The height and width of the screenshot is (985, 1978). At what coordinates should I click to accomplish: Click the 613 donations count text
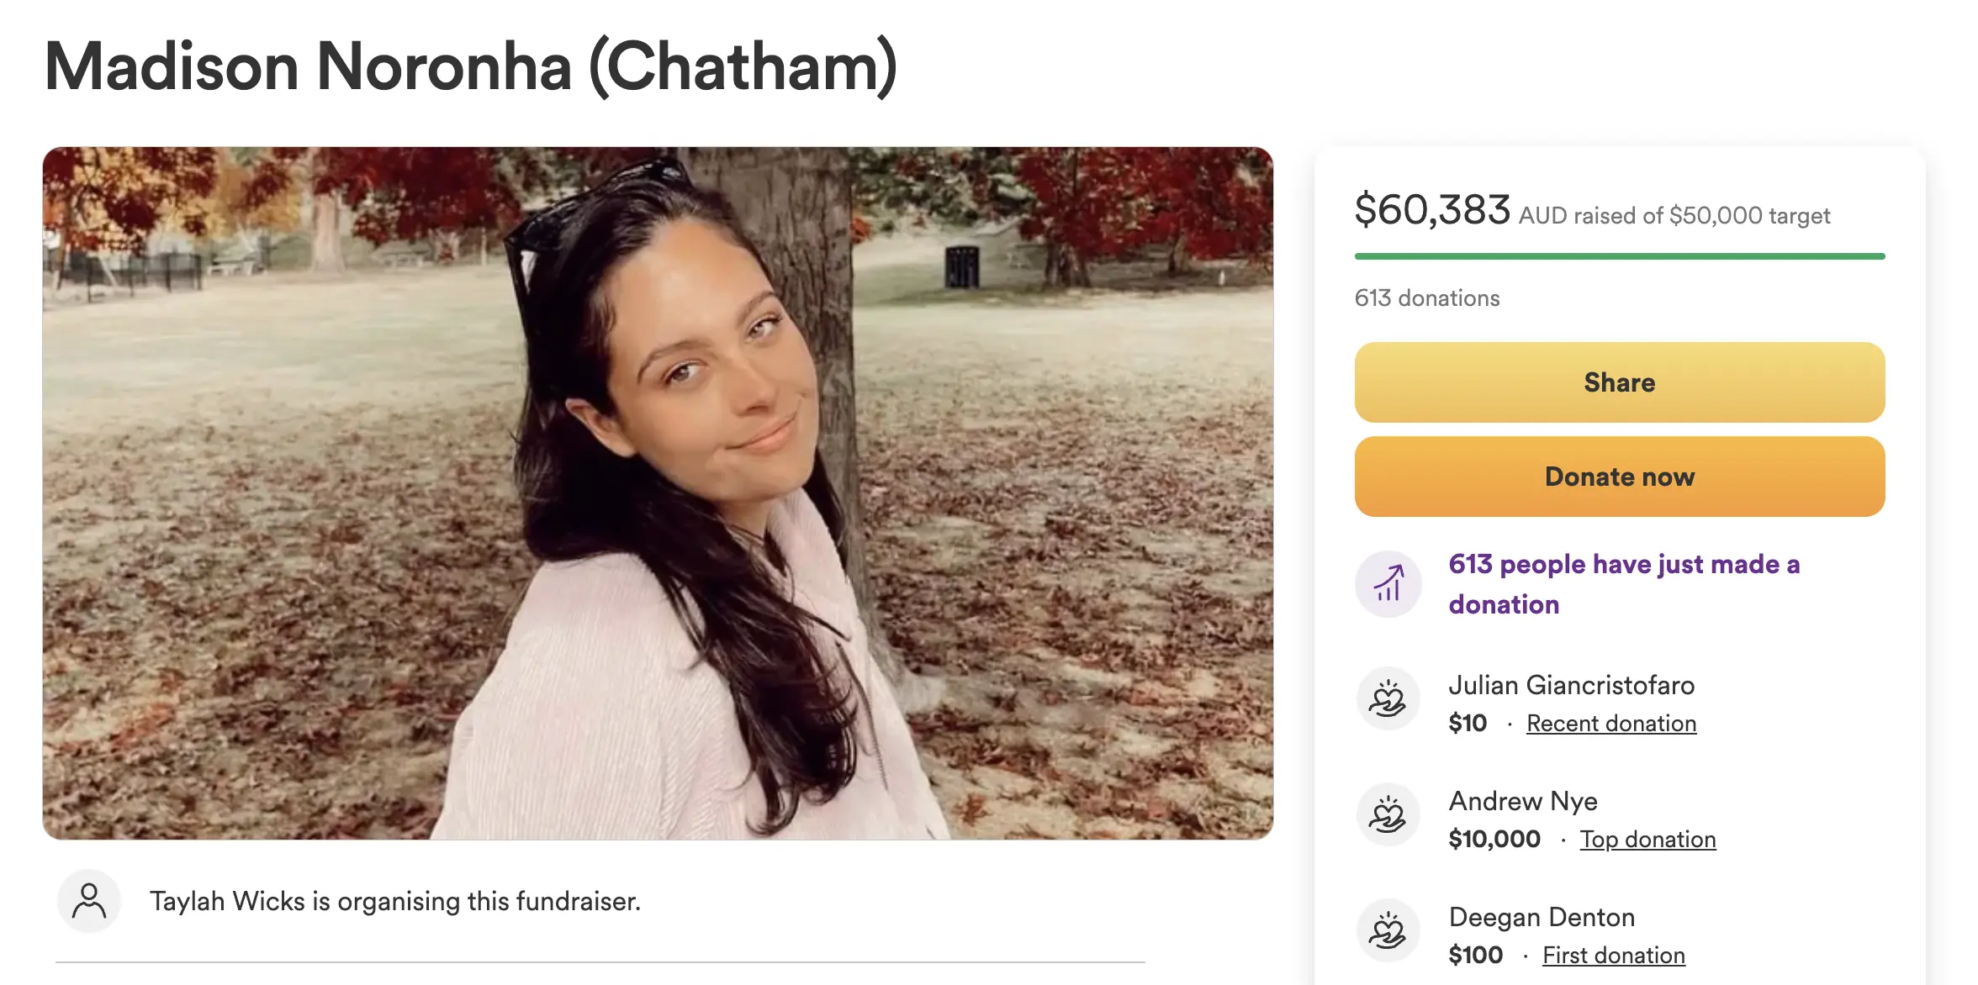pos(1426,298)
